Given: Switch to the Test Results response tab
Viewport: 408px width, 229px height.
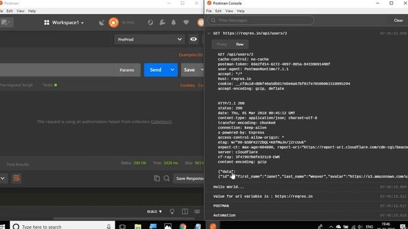Looking at the screenshot, I should 17,164.
